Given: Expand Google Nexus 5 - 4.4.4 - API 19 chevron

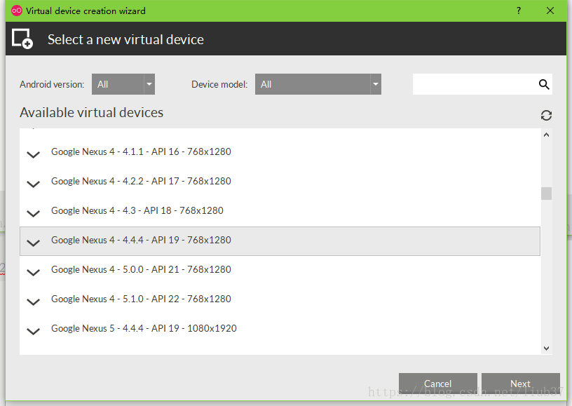Looking at the screenshot, I should point(33,332).
